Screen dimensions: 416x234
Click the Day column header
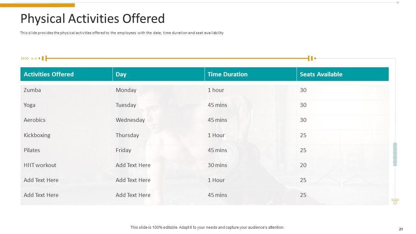click(121, 74)
